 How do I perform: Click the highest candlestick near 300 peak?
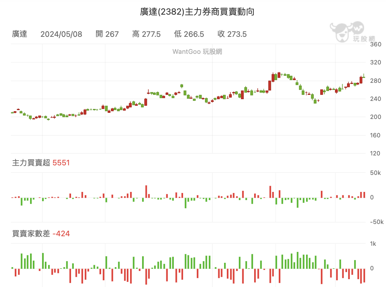point(279,75)
